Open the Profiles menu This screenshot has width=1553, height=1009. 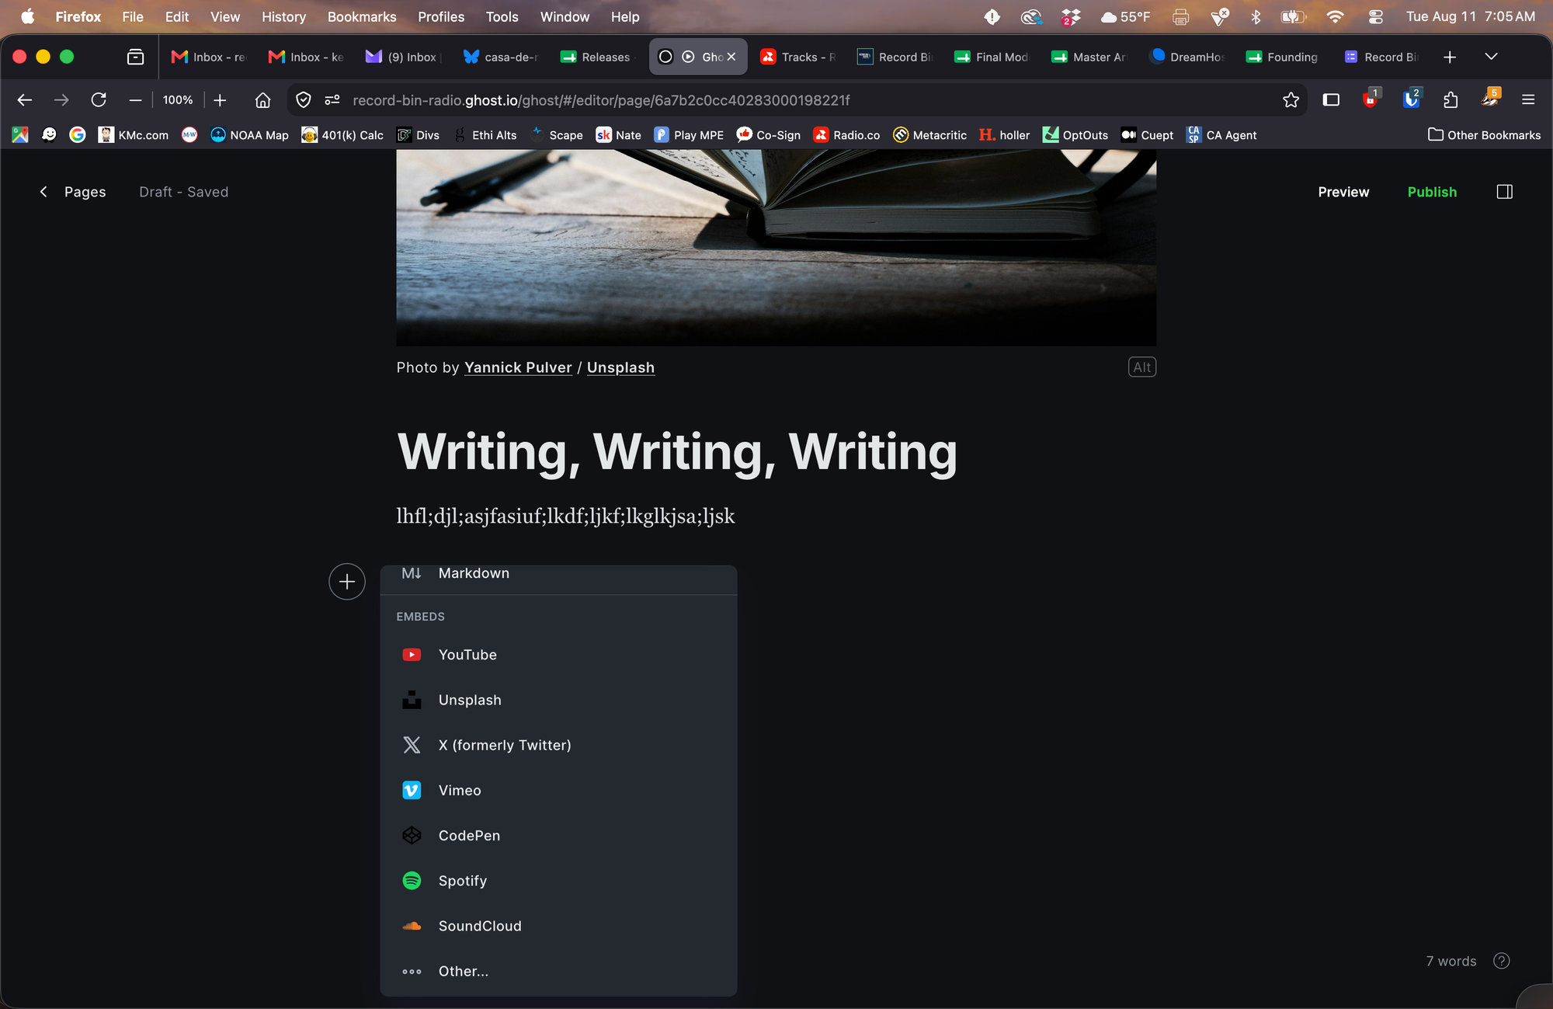point(441,16)
